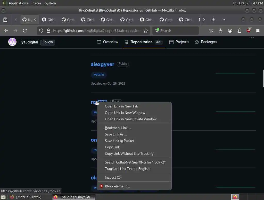This screenshot has height=200, width=264.
Task: Open Save to Pocket toolbar icon
Action: click(211, 31)
